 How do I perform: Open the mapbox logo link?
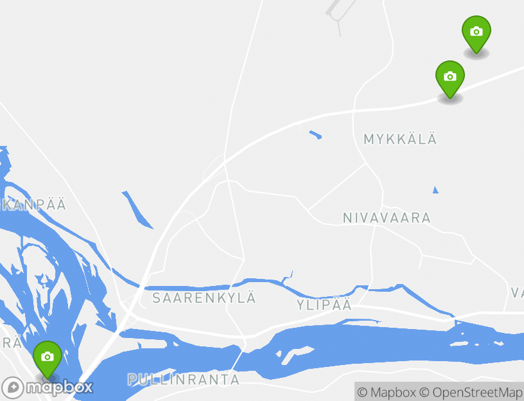[47, 388]
